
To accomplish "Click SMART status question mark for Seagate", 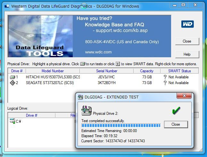I will click(x=165, y=83).
